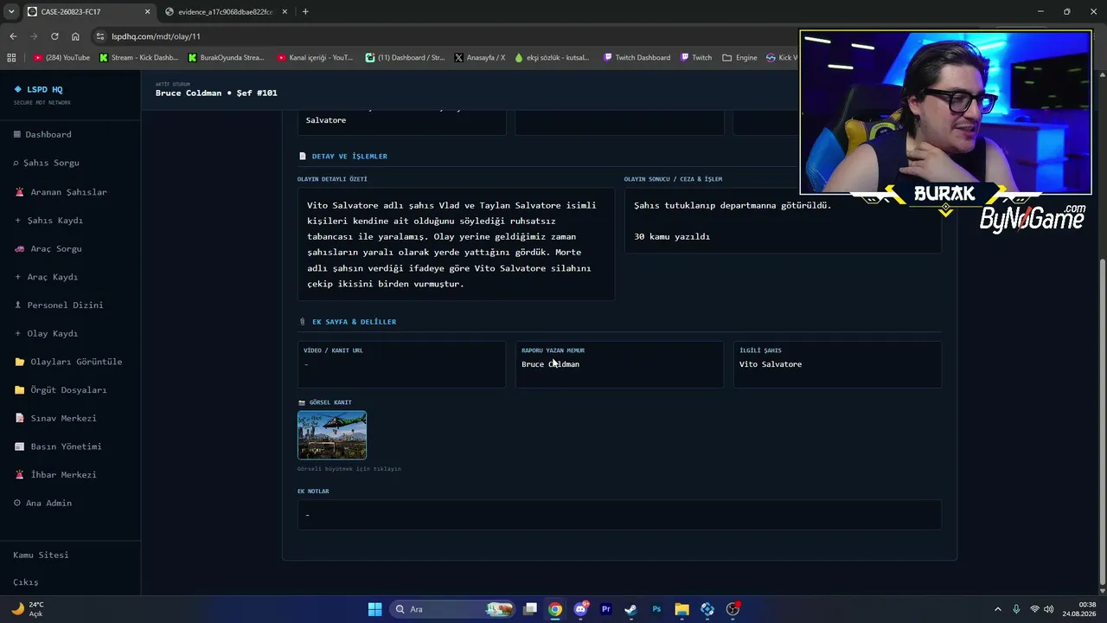Click the text '30 kamu yazıldı'
1107x623 pixels.
coord(672,236)
